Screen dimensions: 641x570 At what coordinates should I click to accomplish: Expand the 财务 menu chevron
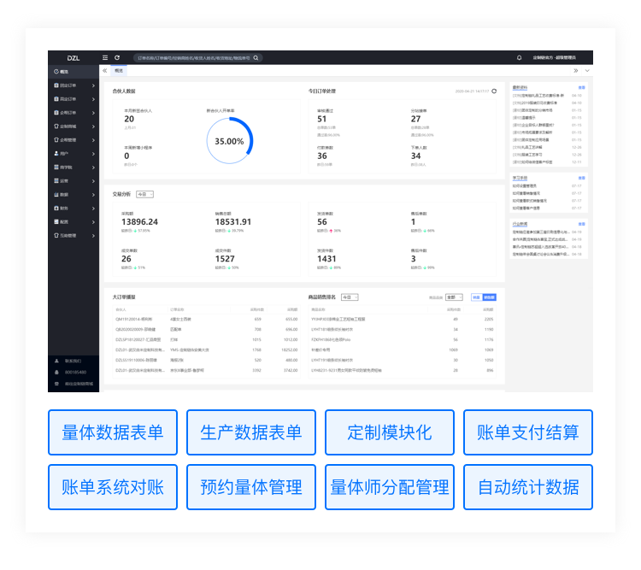coord(94,209)
